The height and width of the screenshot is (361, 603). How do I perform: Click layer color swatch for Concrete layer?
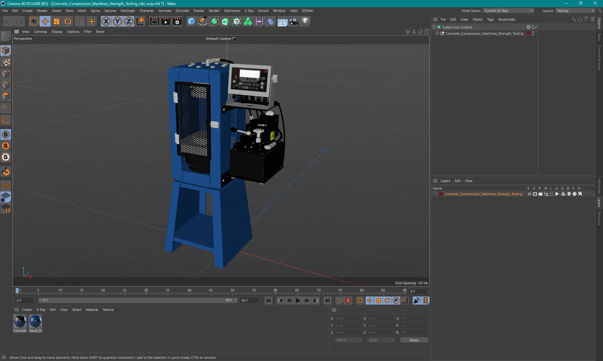pyautogui.click(x=441, y=194)
